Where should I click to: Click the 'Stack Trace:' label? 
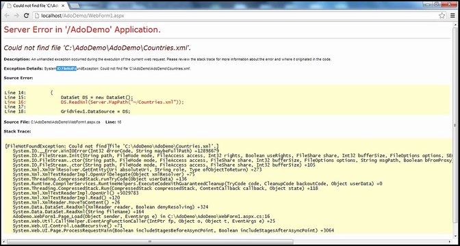(x=17, y=131)
